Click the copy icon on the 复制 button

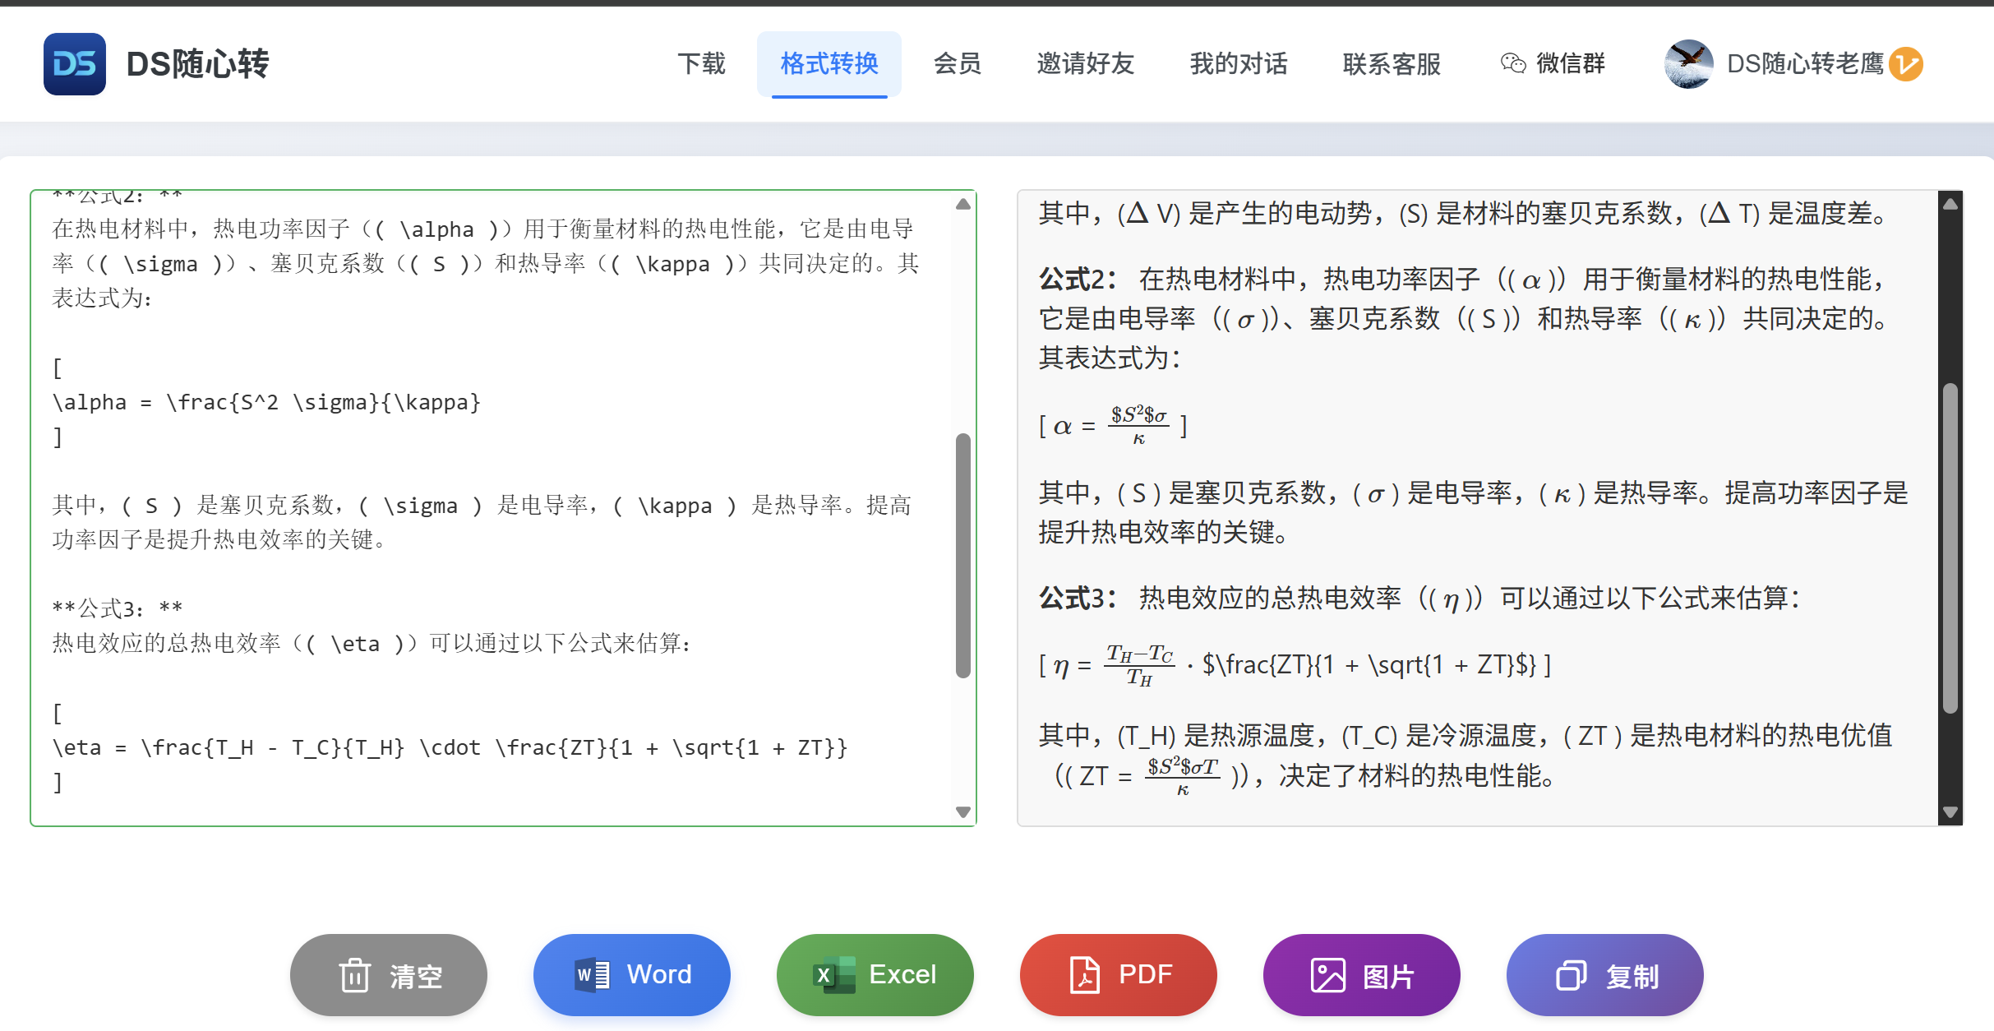pyautogui.click(x=1572, y=975)
